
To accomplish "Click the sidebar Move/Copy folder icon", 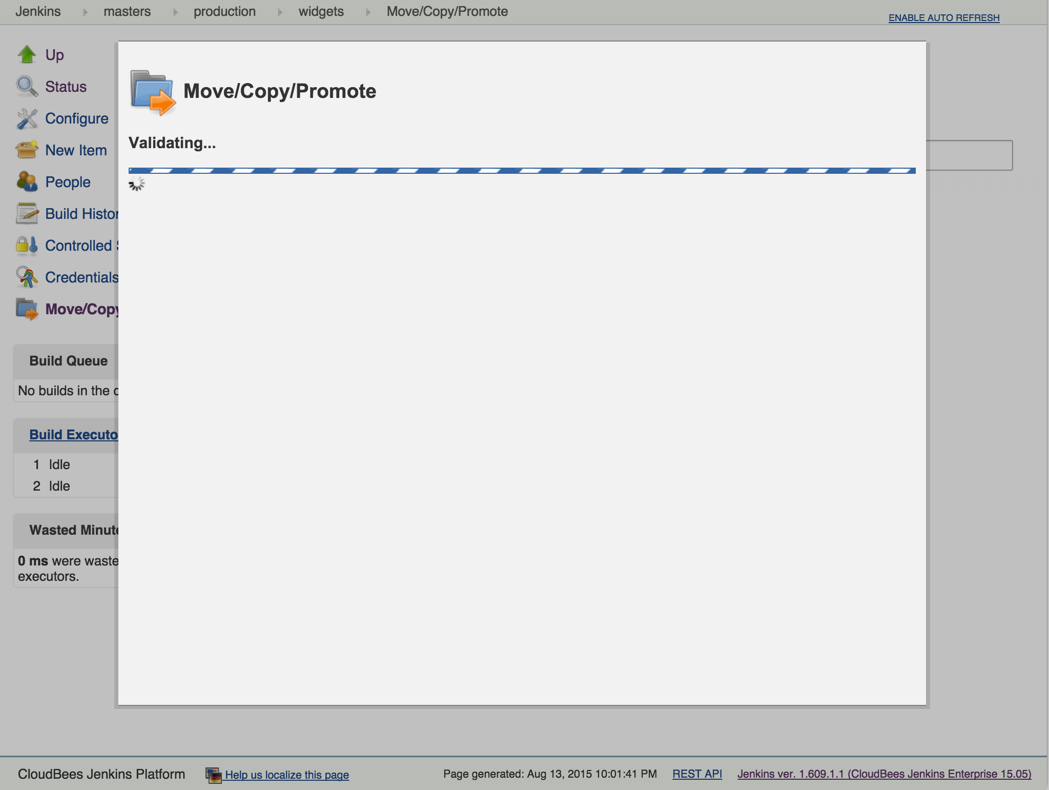I will coord(27,309).
